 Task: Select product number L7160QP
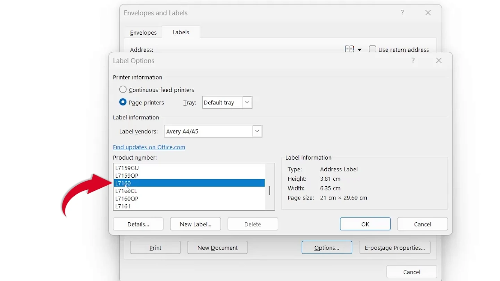tap(189, 198)
